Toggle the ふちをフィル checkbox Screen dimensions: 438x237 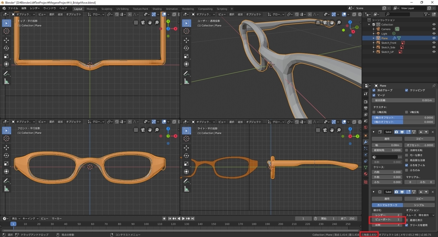(x=407, y=165)
